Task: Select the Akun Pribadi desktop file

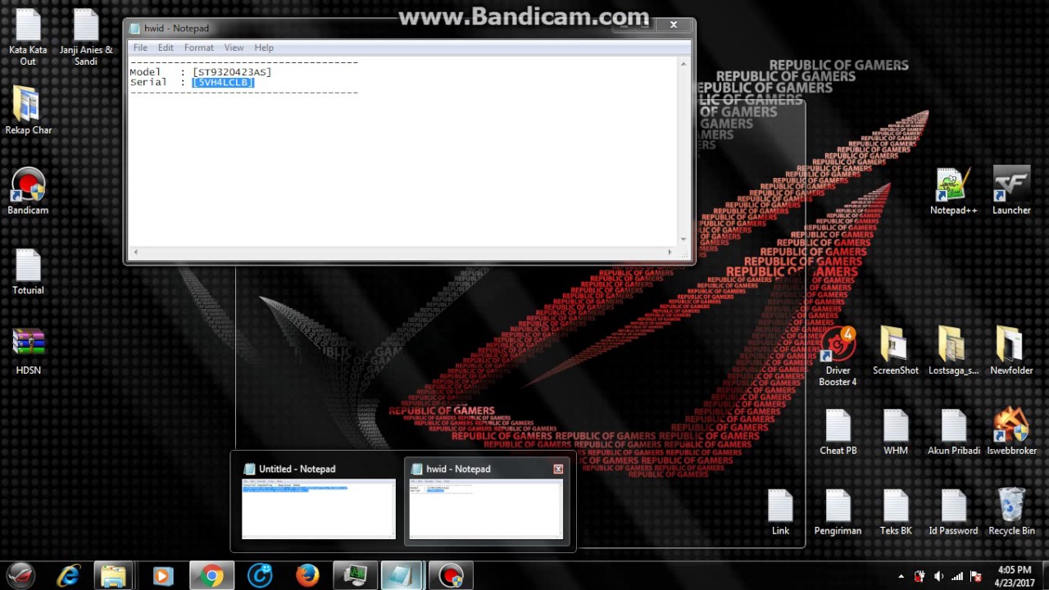Action: (953, 432)
